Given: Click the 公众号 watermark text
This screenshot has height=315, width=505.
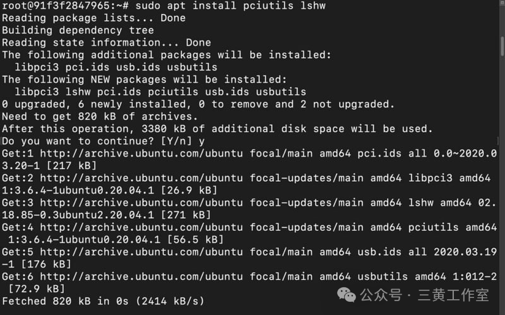Looking at the screenshot, I should point(381,295).
